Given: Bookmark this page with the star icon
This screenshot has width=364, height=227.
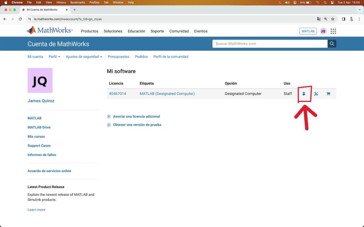Looking at the screenshot, I should (x=333, y=19).
